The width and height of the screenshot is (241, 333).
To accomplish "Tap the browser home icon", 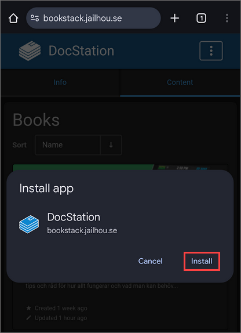I will point(13,18).
